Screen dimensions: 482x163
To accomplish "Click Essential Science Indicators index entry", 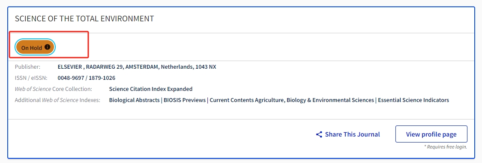I will tap(413, 100).
